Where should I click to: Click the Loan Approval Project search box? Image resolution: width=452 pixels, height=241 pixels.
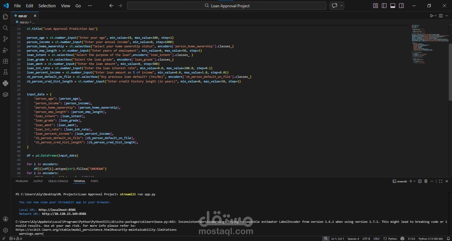coord(227,6)
